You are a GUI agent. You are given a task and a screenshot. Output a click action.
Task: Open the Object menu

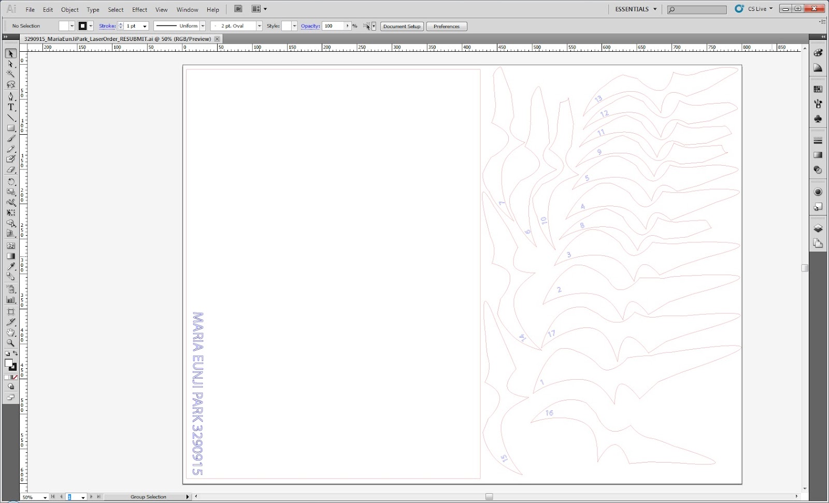70,9
